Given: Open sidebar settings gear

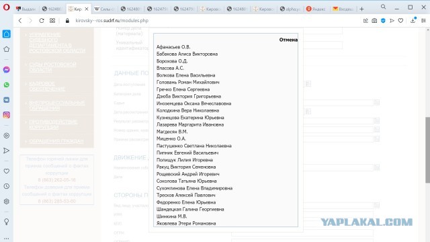Looking at the screenshot, I should (7, 202).
